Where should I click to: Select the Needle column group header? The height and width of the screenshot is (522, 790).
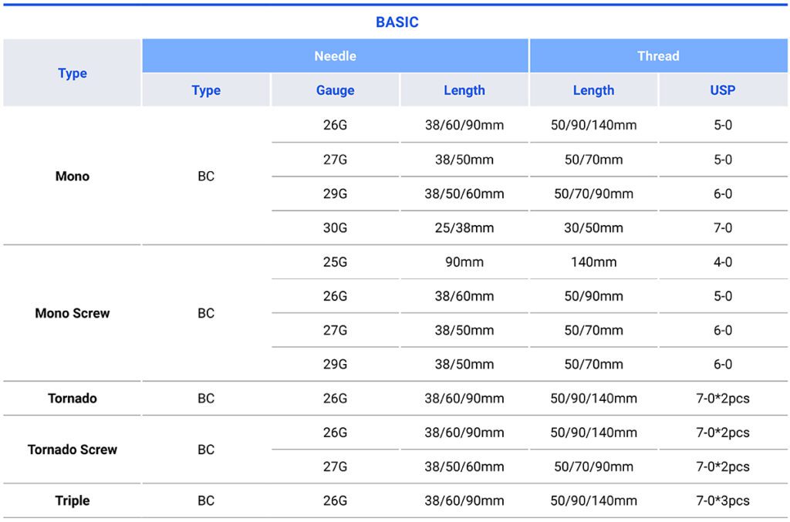(x=335, y=56)
